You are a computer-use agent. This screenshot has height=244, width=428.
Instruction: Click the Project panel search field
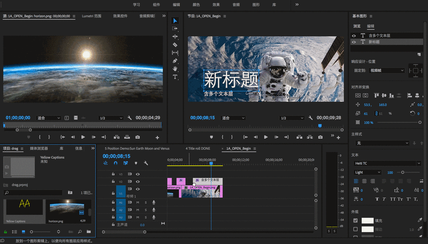click(x=33, y=193)
